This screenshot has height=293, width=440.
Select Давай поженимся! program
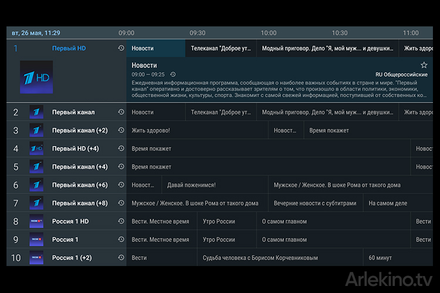point(215,185)
